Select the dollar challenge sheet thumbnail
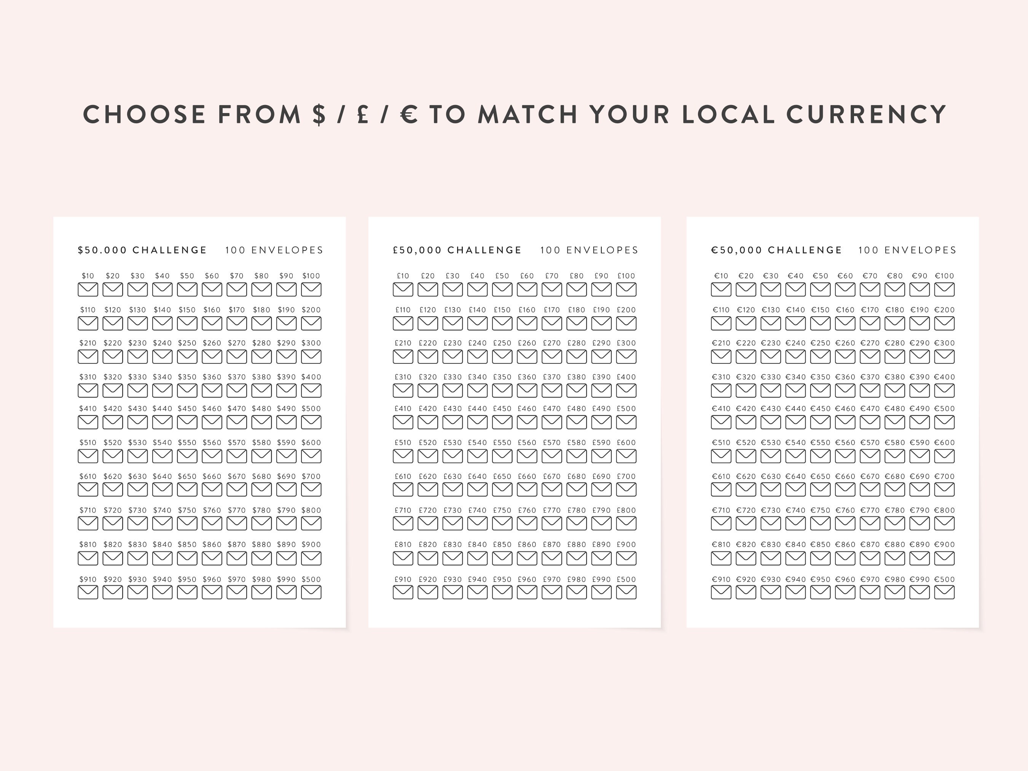 pyautogui.click(x=199, y=422)
